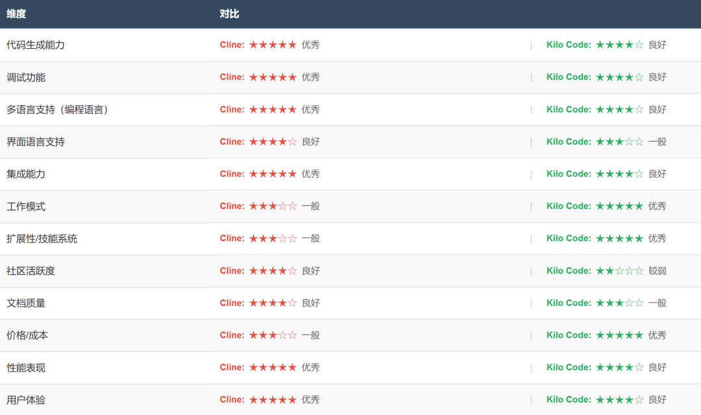
Task: Select the 代码生成能力 dimension cell
Action: [x=106, y=45]
